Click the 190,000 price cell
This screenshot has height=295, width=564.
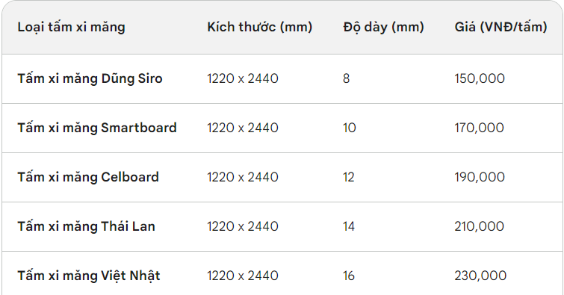(x=480, y=177)
